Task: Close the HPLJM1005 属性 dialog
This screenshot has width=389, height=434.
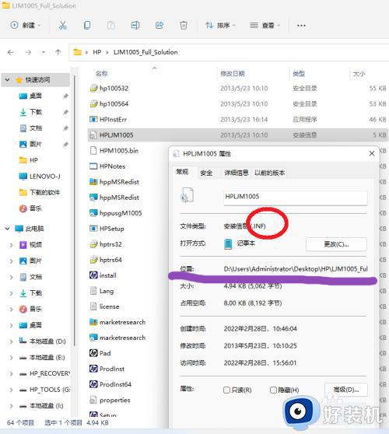Action: tap(372, 154)
